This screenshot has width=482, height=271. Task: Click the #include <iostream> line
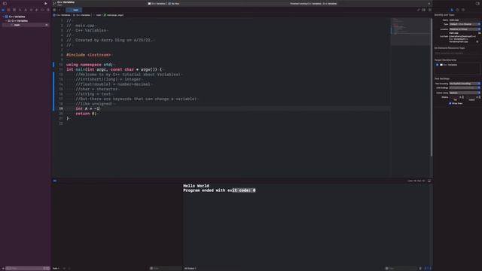point(89,55)
